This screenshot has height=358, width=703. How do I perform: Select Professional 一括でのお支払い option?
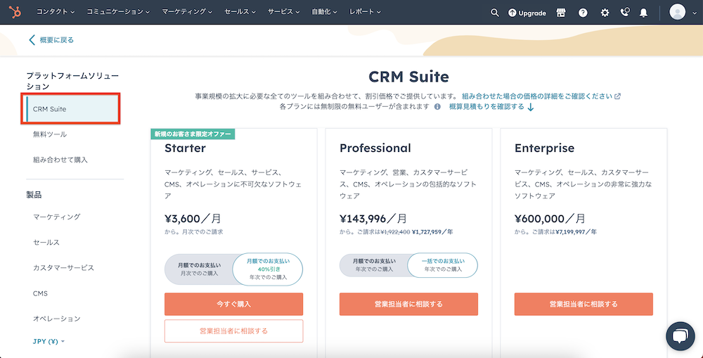click(x=443, y=265)
